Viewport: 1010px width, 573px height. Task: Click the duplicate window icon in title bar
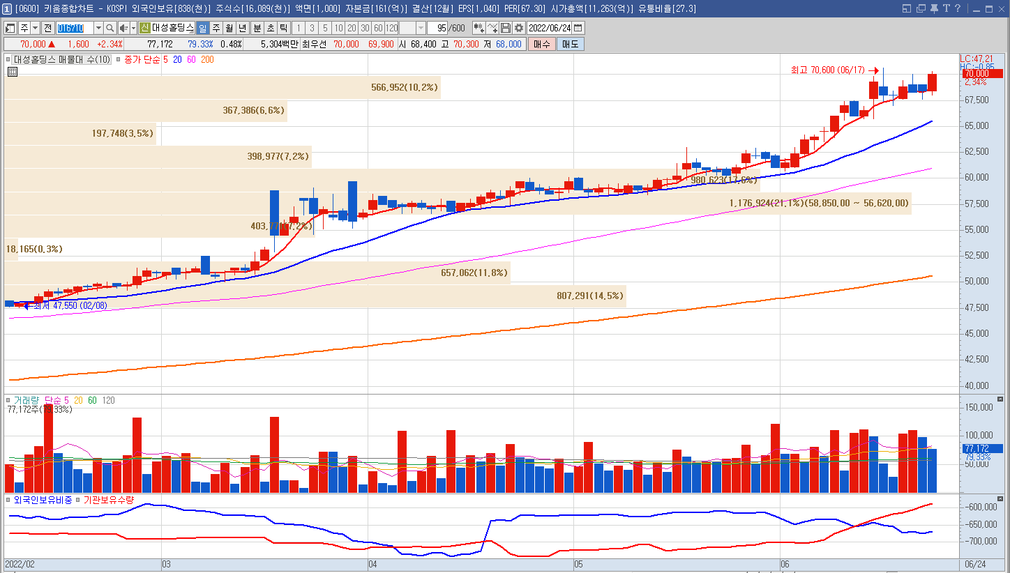tap(920, 8)
